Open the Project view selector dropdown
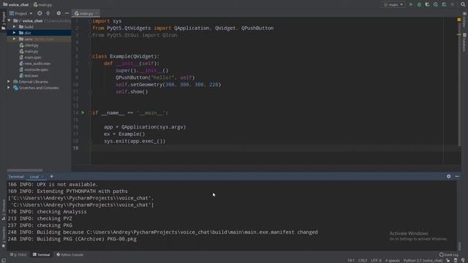The width and height of the screenshot is (468, 263). [x=21, y=13]
